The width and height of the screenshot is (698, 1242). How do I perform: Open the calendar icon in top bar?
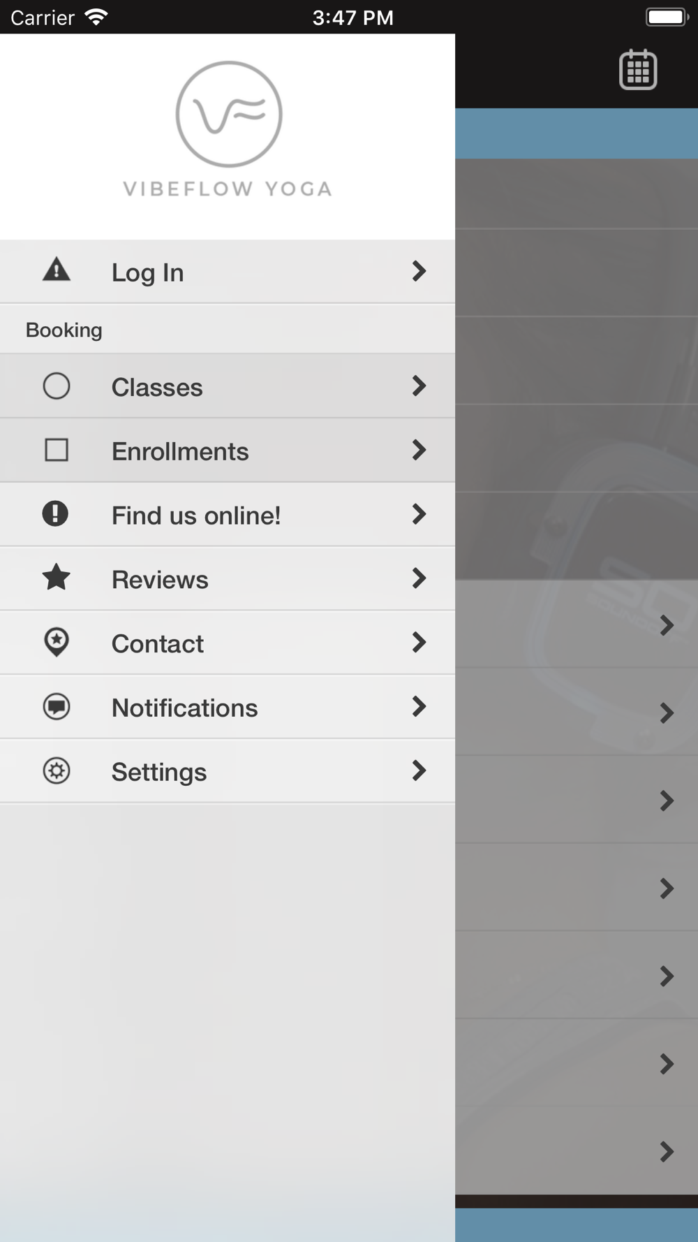[x=638, y=70]
